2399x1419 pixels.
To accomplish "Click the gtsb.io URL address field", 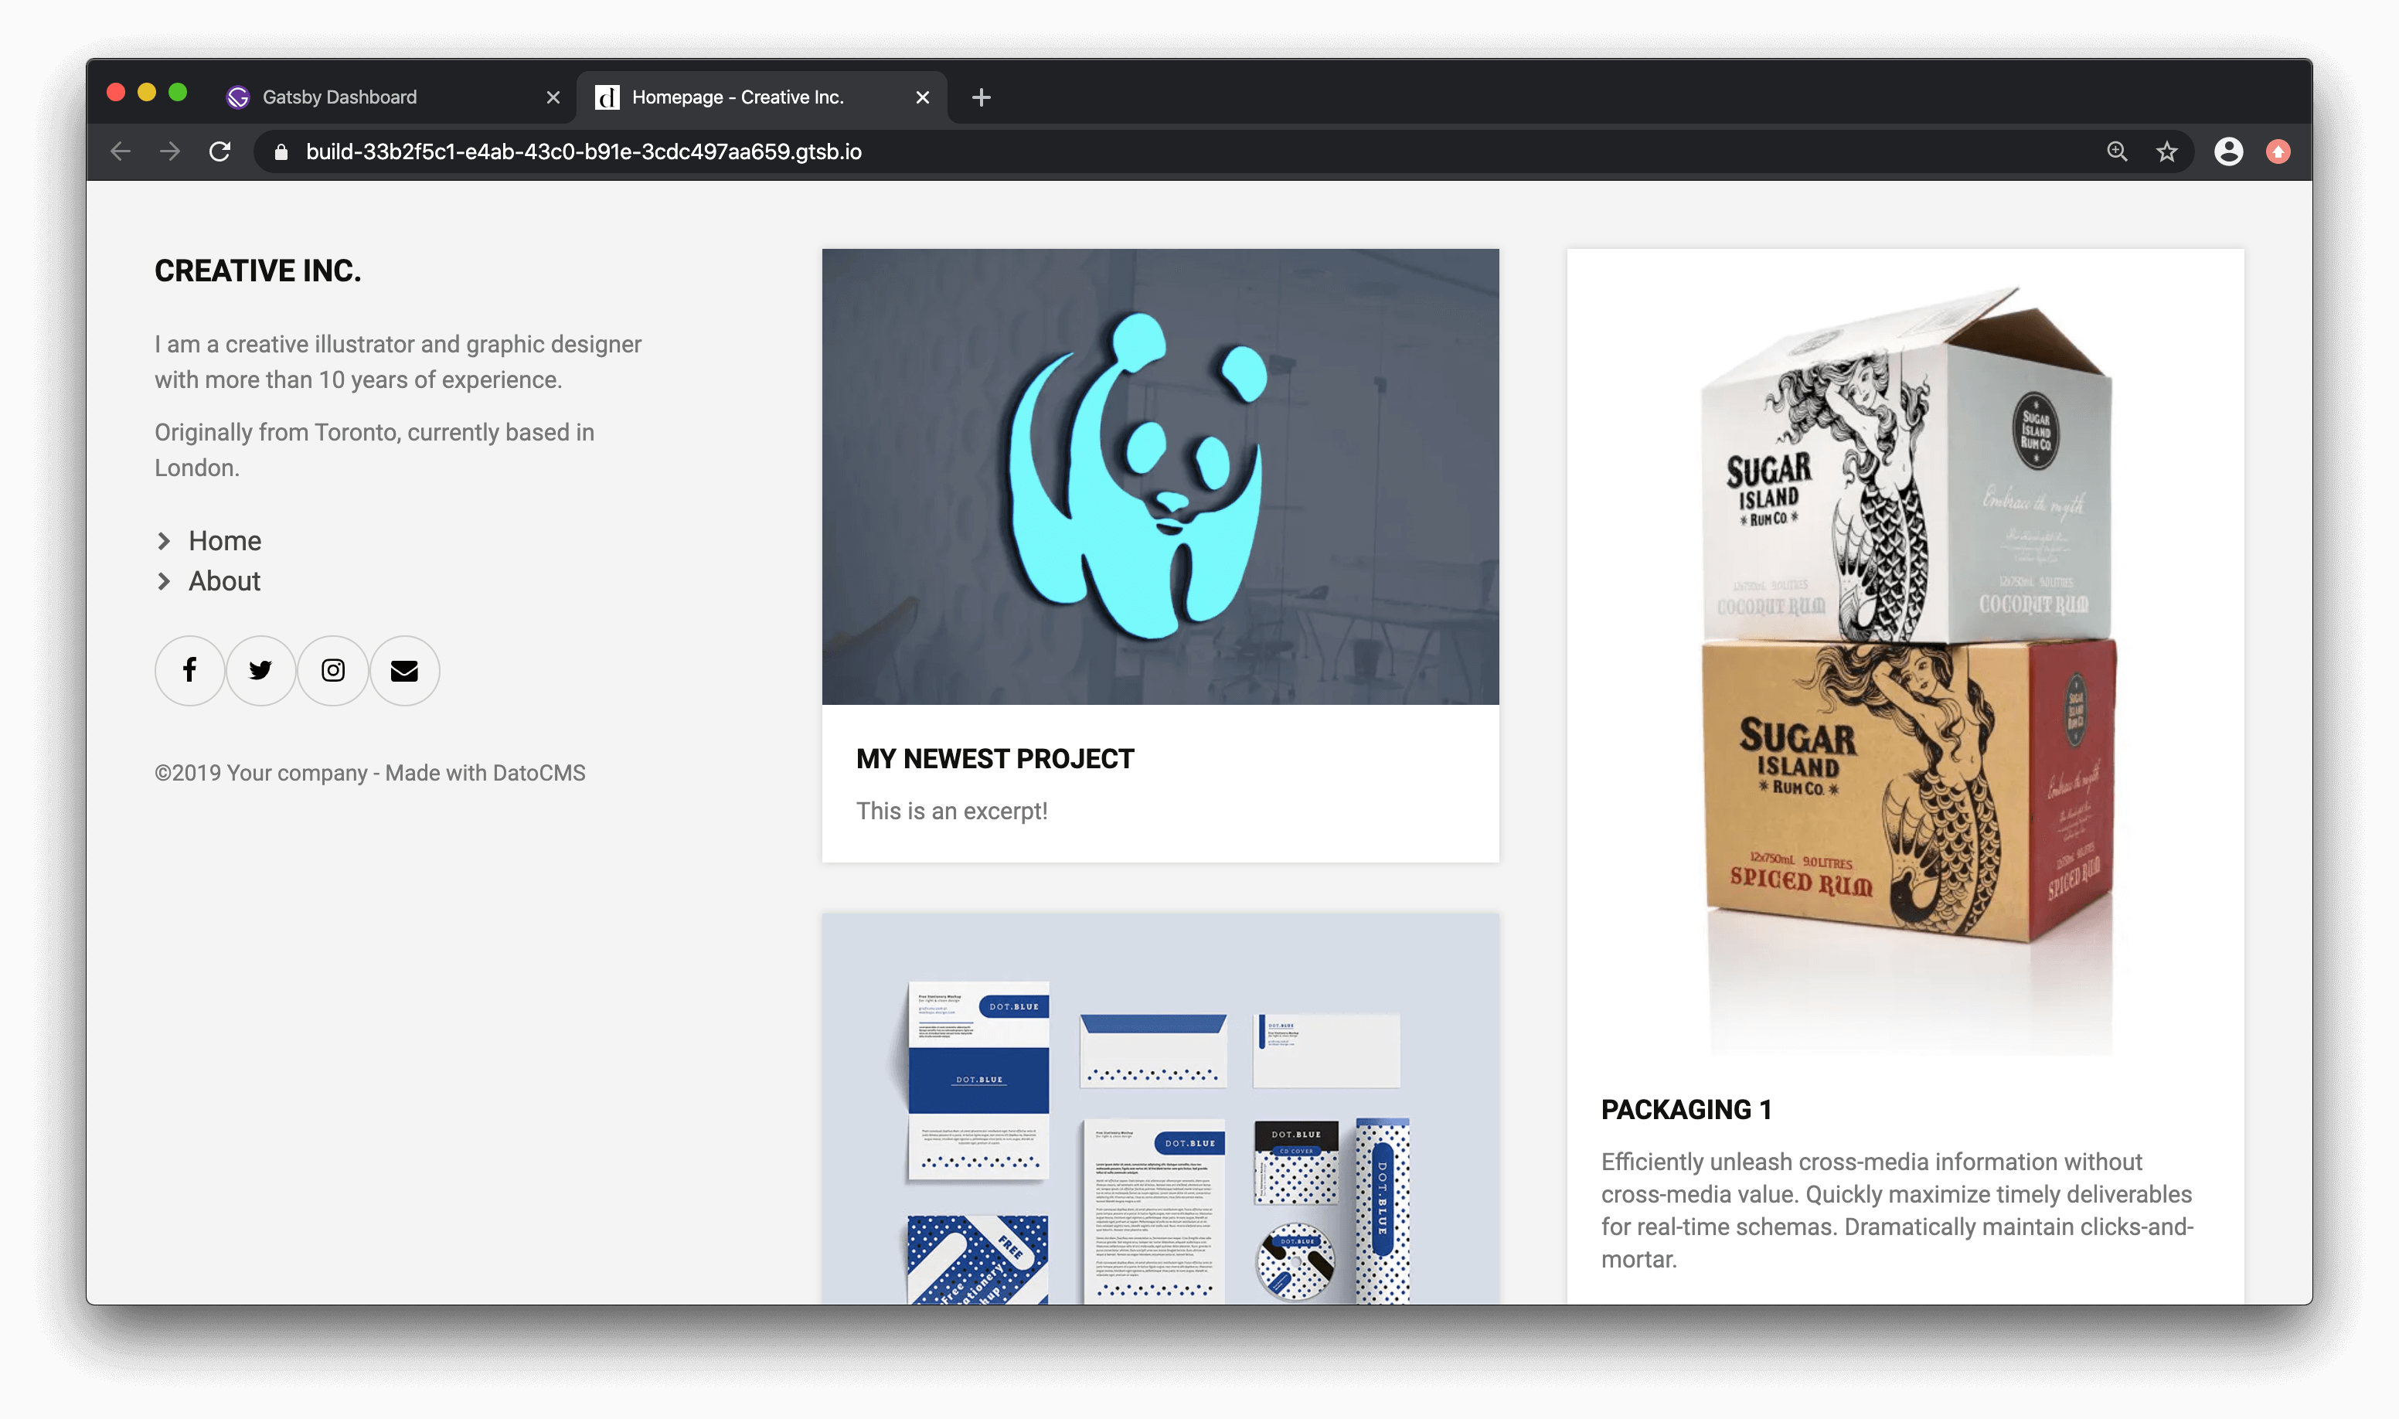I will (584, 152).
